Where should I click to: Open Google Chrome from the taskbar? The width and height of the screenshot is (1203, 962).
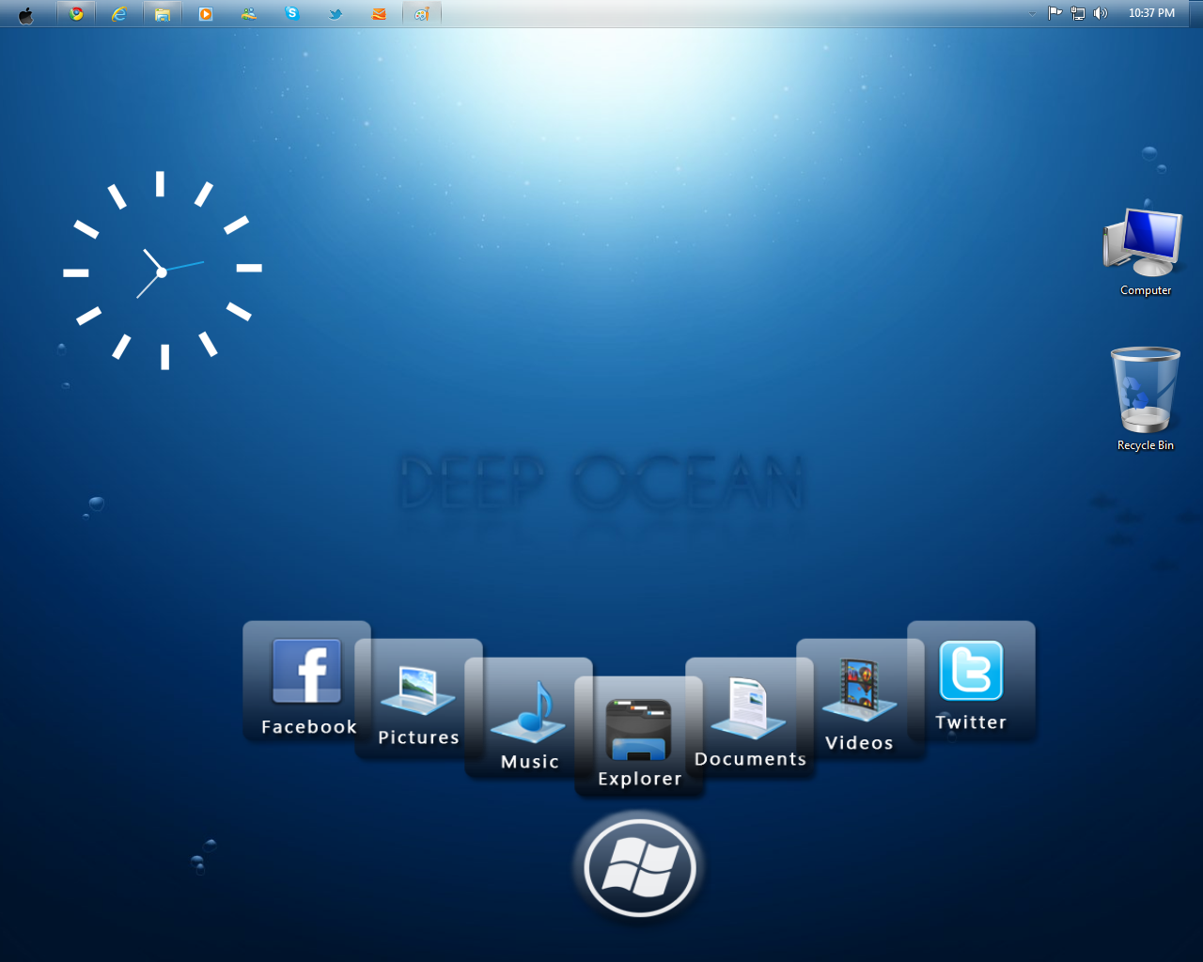pyautogui.click(x=76, y=12)
